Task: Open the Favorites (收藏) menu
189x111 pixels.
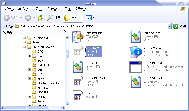Action: (52, 9)
